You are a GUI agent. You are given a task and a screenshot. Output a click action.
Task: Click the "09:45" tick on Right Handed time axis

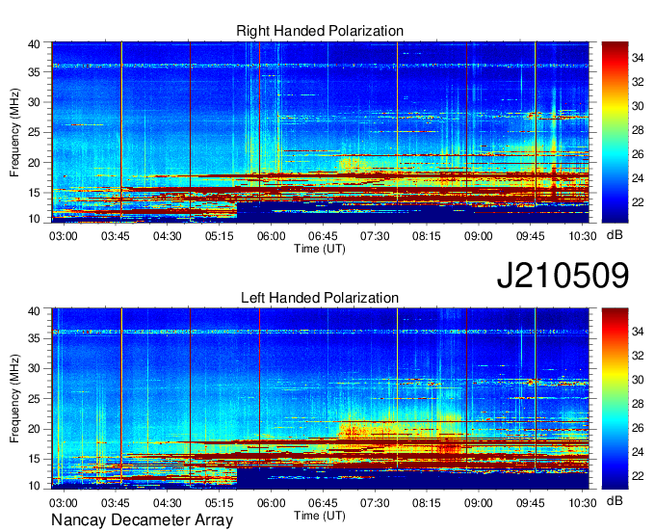531,236
